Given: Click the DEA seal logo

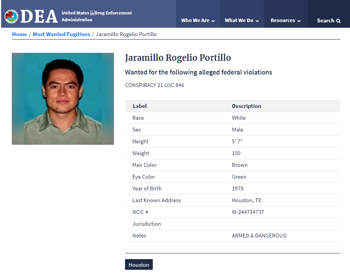Looking at the screenshot, I should (x=11, y=16).
